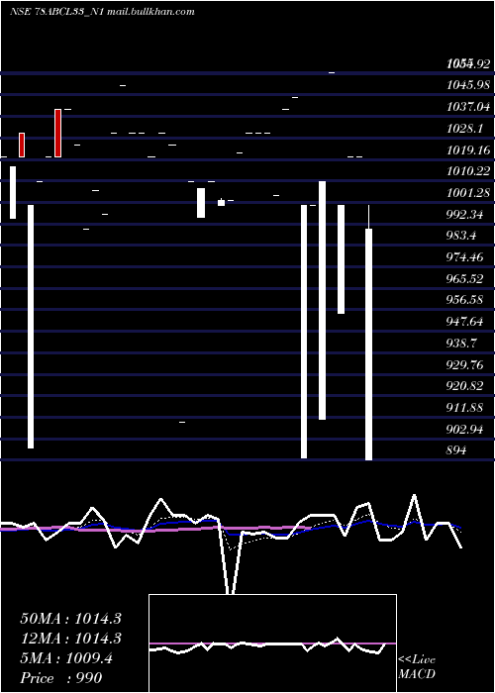This screenshot has height=693, width=495.
Task: Click the 920.82 price axis label
Action: pyautogui.click(x=464, y=387)
